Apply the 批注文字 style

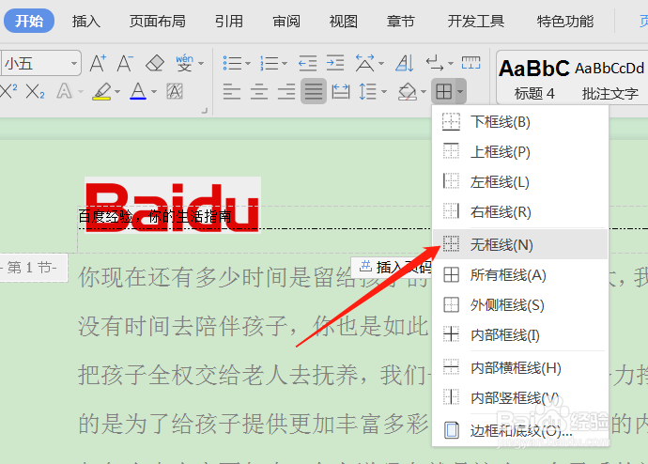click(x=609, y=79)
